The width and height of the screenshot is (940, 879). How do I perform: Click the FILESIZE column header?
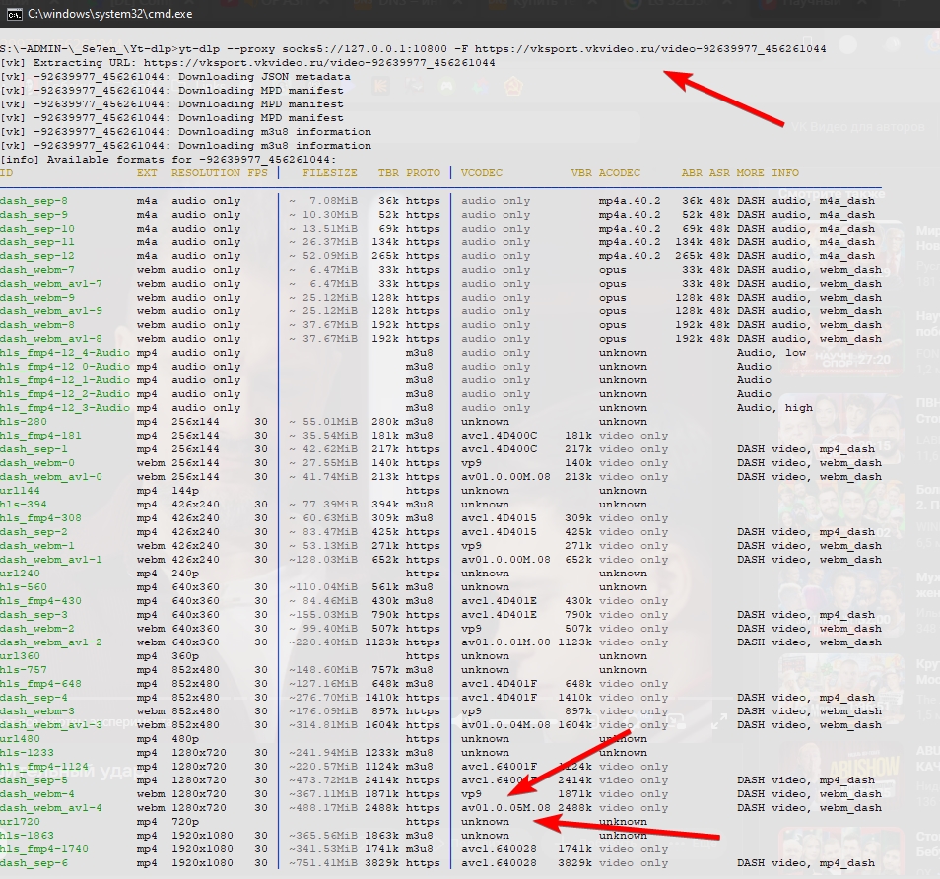(x=330, y=172)
